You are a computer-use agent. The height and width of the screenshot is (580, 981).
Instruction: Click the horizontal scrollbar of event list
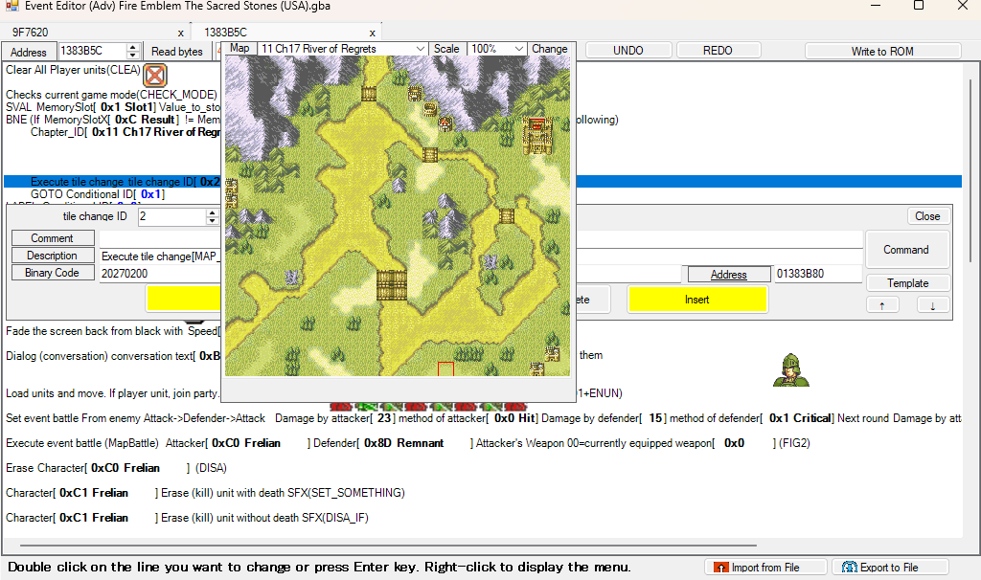click(x=388, y=546)
